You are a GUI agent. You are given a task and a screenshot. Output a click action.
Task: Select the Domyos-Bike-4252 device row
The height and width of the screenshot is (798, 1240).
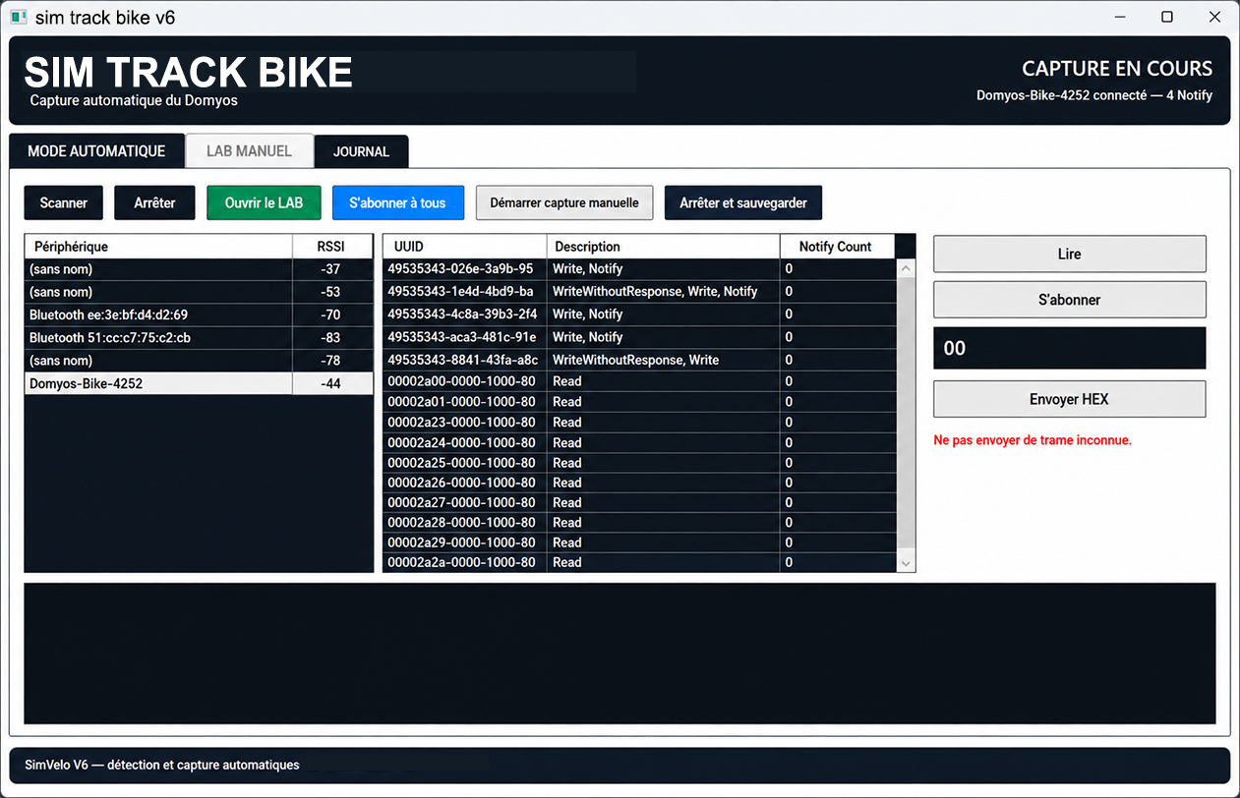(199, 383)
